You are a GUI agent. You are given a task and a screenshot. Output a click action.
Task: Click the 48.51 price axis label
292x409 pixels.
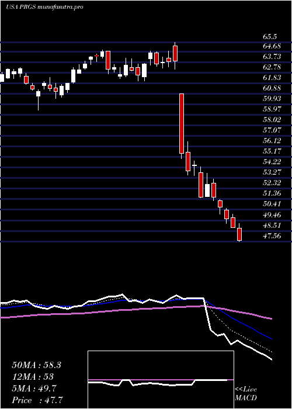272,226
